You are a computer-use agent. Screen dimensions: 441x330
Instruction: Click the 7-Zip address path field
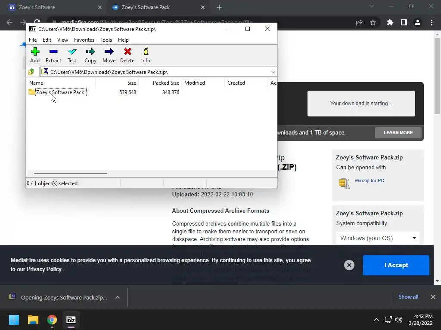point(158,72)
